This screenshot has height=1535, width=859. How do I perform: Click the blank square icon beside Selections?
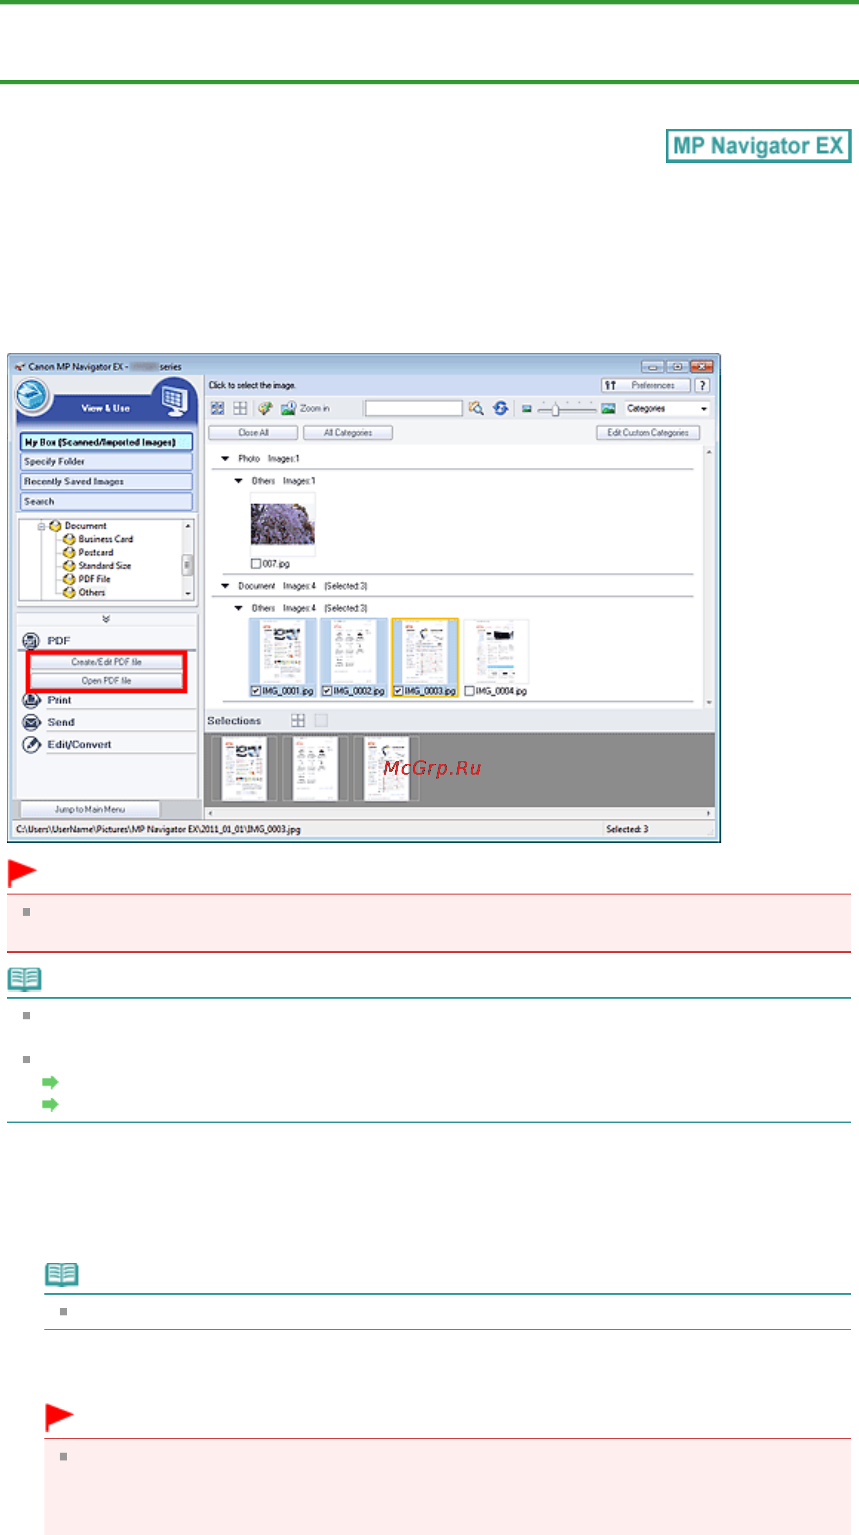(321, 720)
